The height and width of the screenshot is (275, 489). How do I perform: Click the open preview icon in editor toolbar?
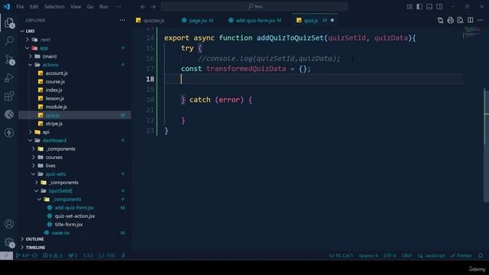click(x=460, y=21)
